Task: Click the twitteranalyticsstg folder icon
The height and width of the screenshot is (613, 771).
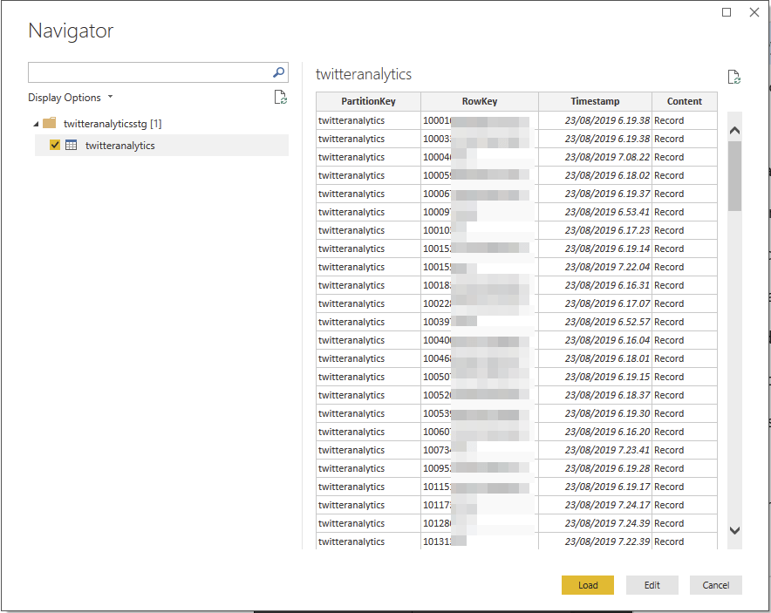Action: [x=49, y=123]
